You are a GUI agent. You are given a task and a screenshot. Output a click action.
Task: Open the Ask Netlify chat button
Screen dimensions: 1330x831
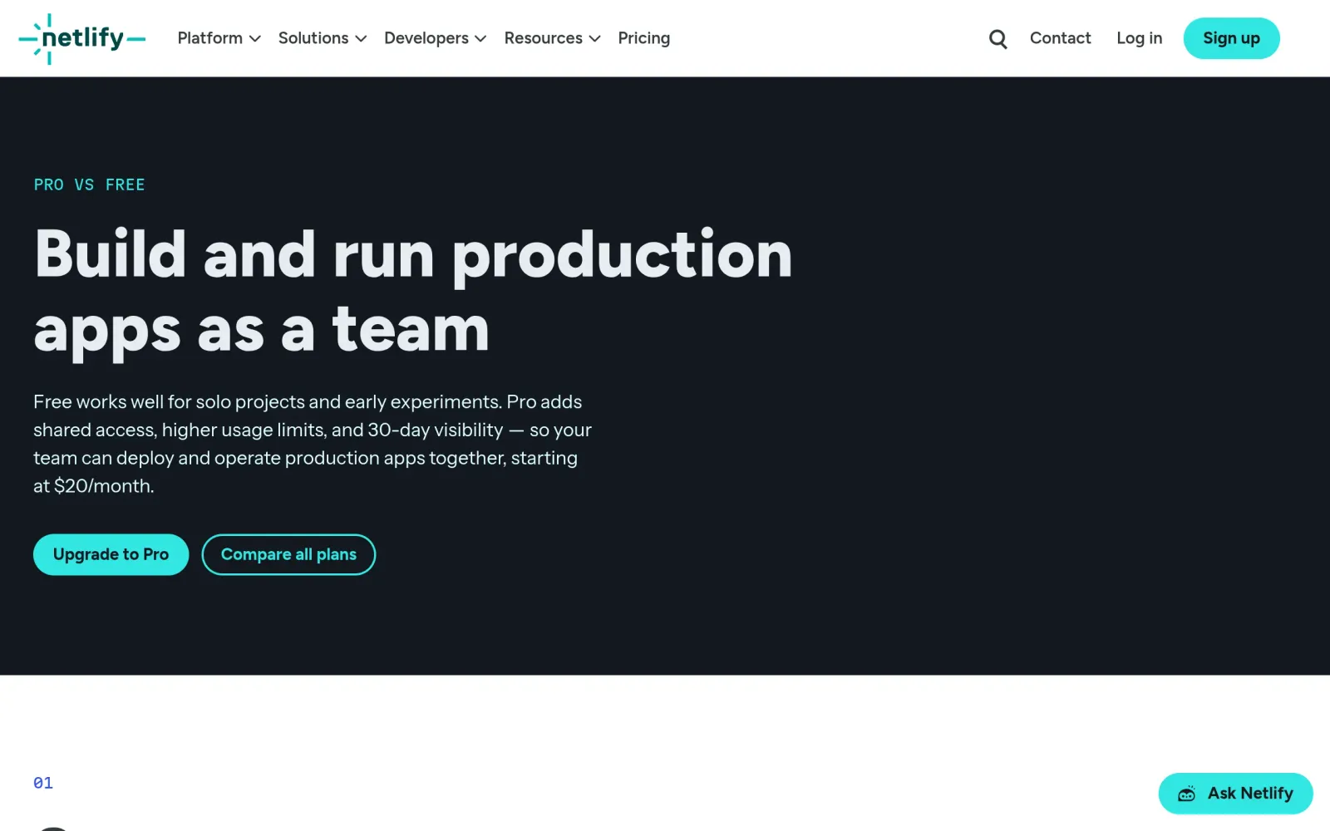point(1235,794)
